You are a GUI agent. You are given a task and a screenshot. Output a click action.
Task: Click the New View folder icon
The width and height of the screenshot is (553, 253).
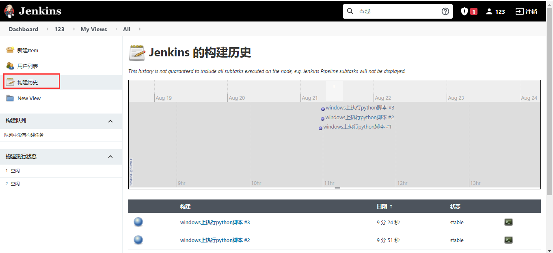click(x=10, y=98)
